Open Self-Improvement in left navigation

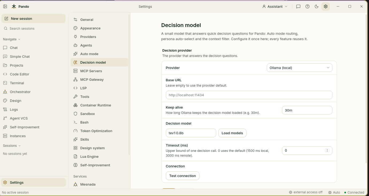pos(33,127)
